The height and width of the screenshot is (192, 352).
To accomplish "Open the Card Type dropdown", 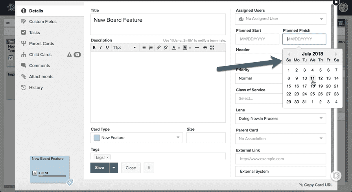I will (x=136, y=138).
